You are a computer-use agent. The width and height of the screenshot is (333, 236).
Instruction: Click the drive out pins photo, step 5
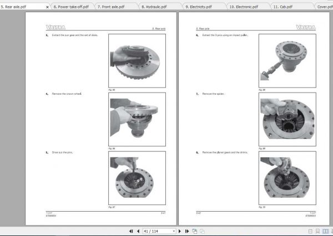tap(137, 178)
